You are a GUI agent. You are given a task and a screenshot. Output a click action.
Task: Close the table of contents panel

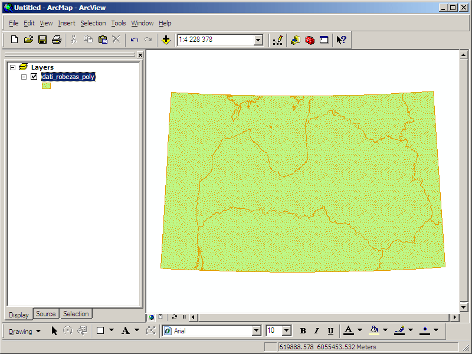[x=140, y=55]
